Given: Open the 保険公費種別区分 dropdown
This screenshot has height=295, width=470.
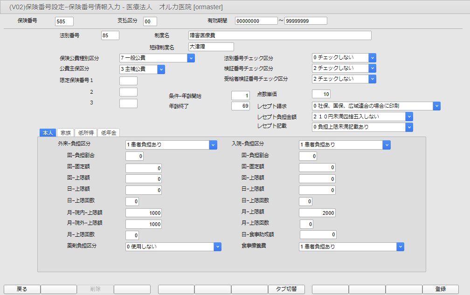Looking at the screenshot, I should [x=191, y=58].
